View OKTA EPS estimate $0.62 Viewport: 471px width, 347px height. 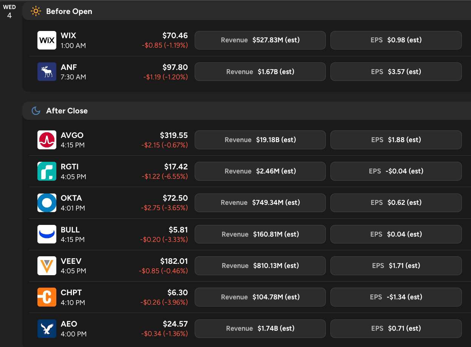(396, 203)
